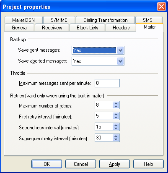The height and width of the screenshot is (173, 168).
Task: Increase the first retry interval
Action: pos(116,114)
